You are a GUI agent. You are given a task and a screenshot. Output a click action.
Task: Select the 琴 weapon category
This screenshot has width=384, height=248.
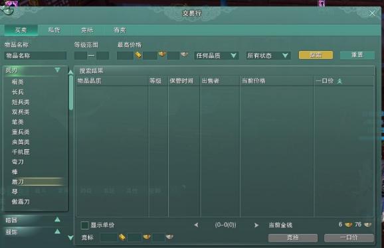click(x=15, y=192)
